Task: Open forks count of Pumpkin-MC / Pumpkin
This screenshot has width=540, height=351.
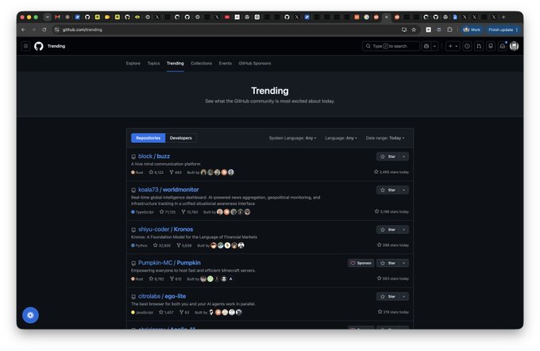Action: pyautogui.click(x=175, y=279)
